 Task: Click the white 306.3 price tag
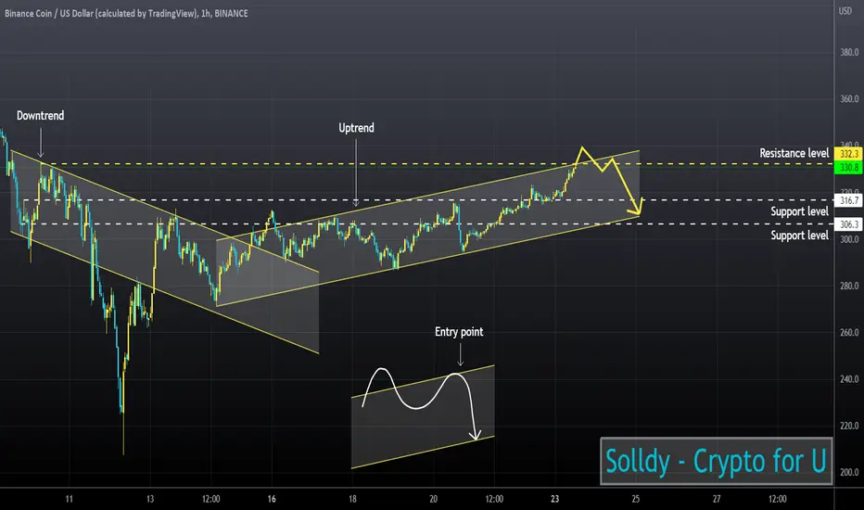pyautogui.click(x=848, y=223)
